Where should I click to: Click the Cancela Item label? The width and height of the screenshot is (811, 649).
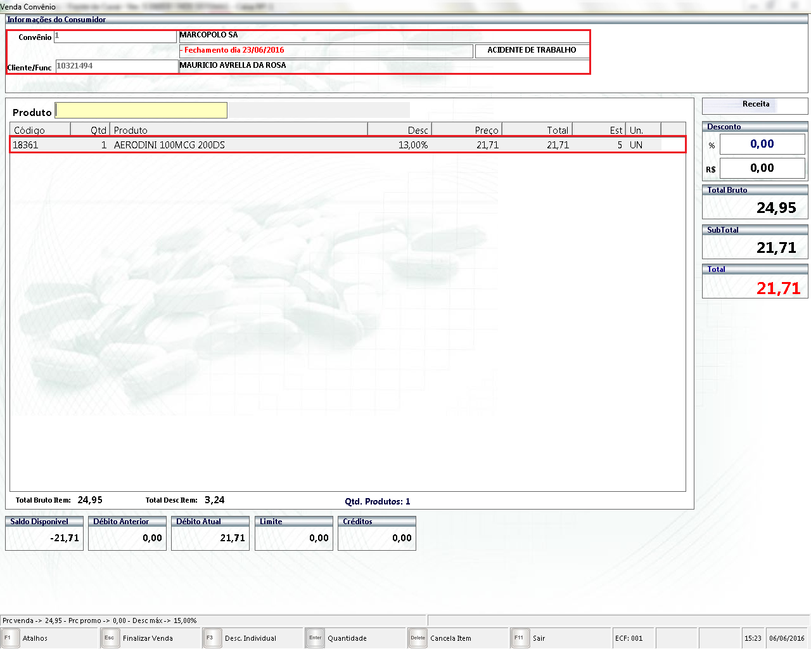coord(450,638)
